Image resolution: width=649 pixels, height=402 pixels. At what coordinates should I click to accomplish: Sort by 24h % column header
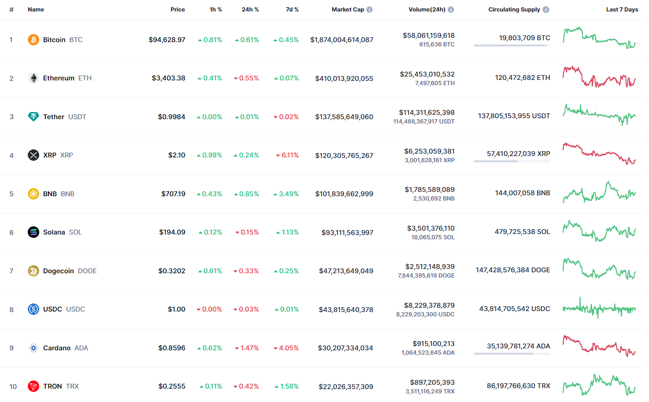click(250, 10)
